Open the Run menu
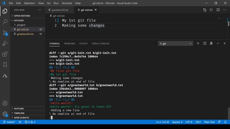The width and height of the screenshot is (230, 129). pyautogui.click(x=56, y=3)
